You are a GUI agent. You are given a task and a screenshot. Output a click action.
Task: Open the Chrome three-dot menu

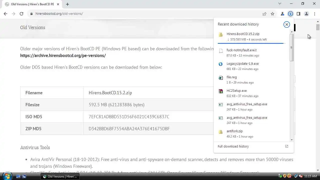(x=314, y=14)
